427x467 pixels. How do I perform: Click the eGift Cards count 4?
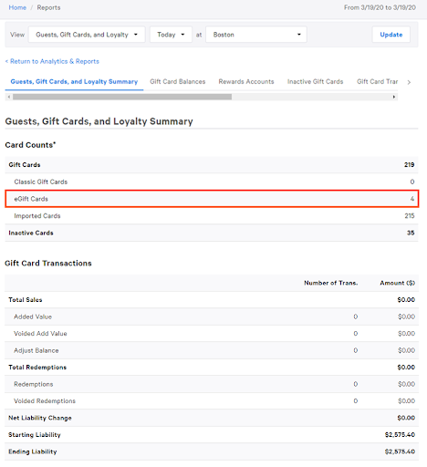(x=412, y=199)
